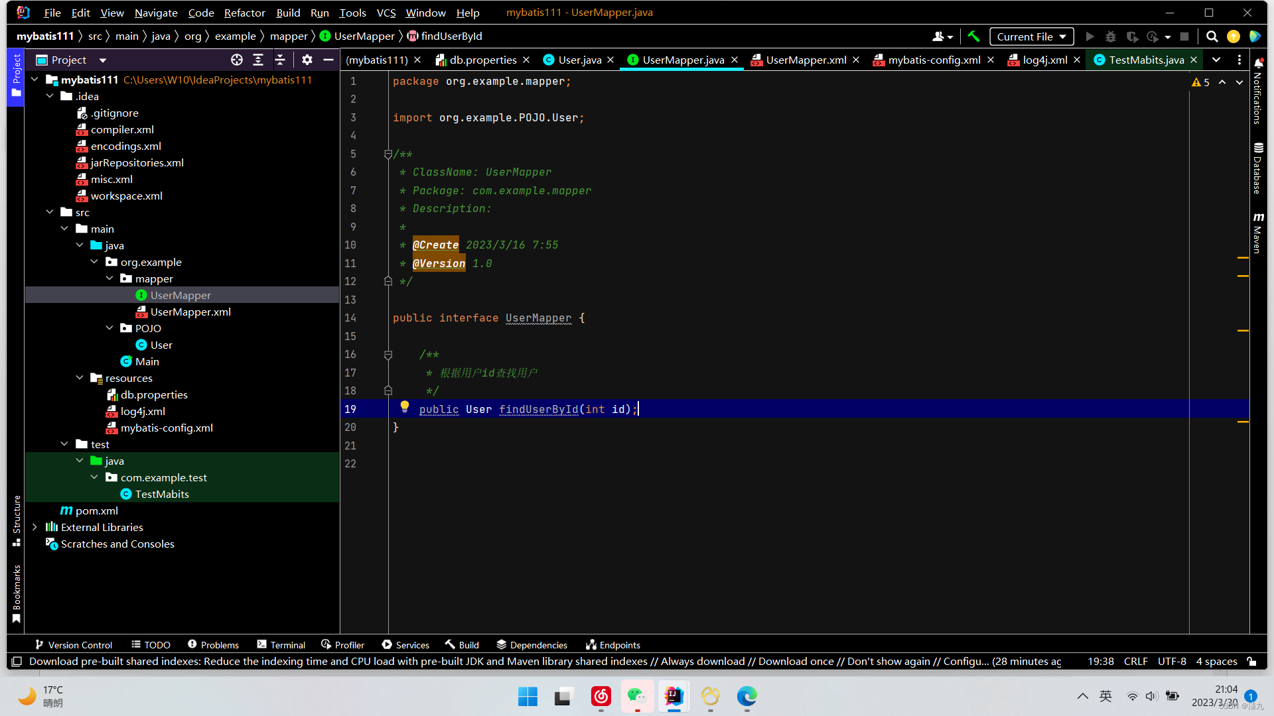Click the yellow intention lightbulb on line 19
This screenshot has width=1274, height=716.
405,406
